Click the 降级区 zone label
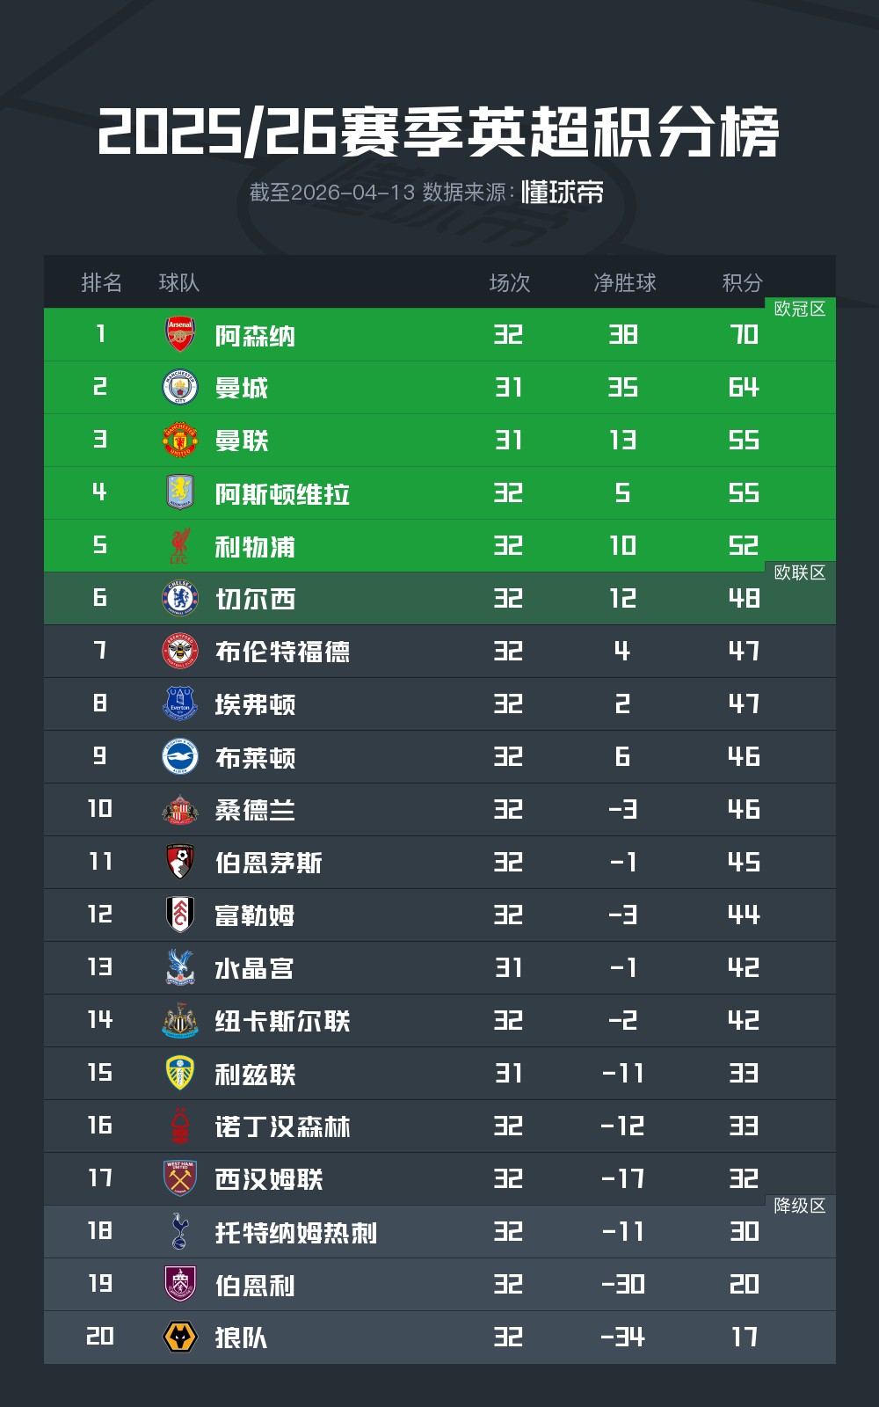The height and width of the screenshot is (1407, 879). [799, 1206]
